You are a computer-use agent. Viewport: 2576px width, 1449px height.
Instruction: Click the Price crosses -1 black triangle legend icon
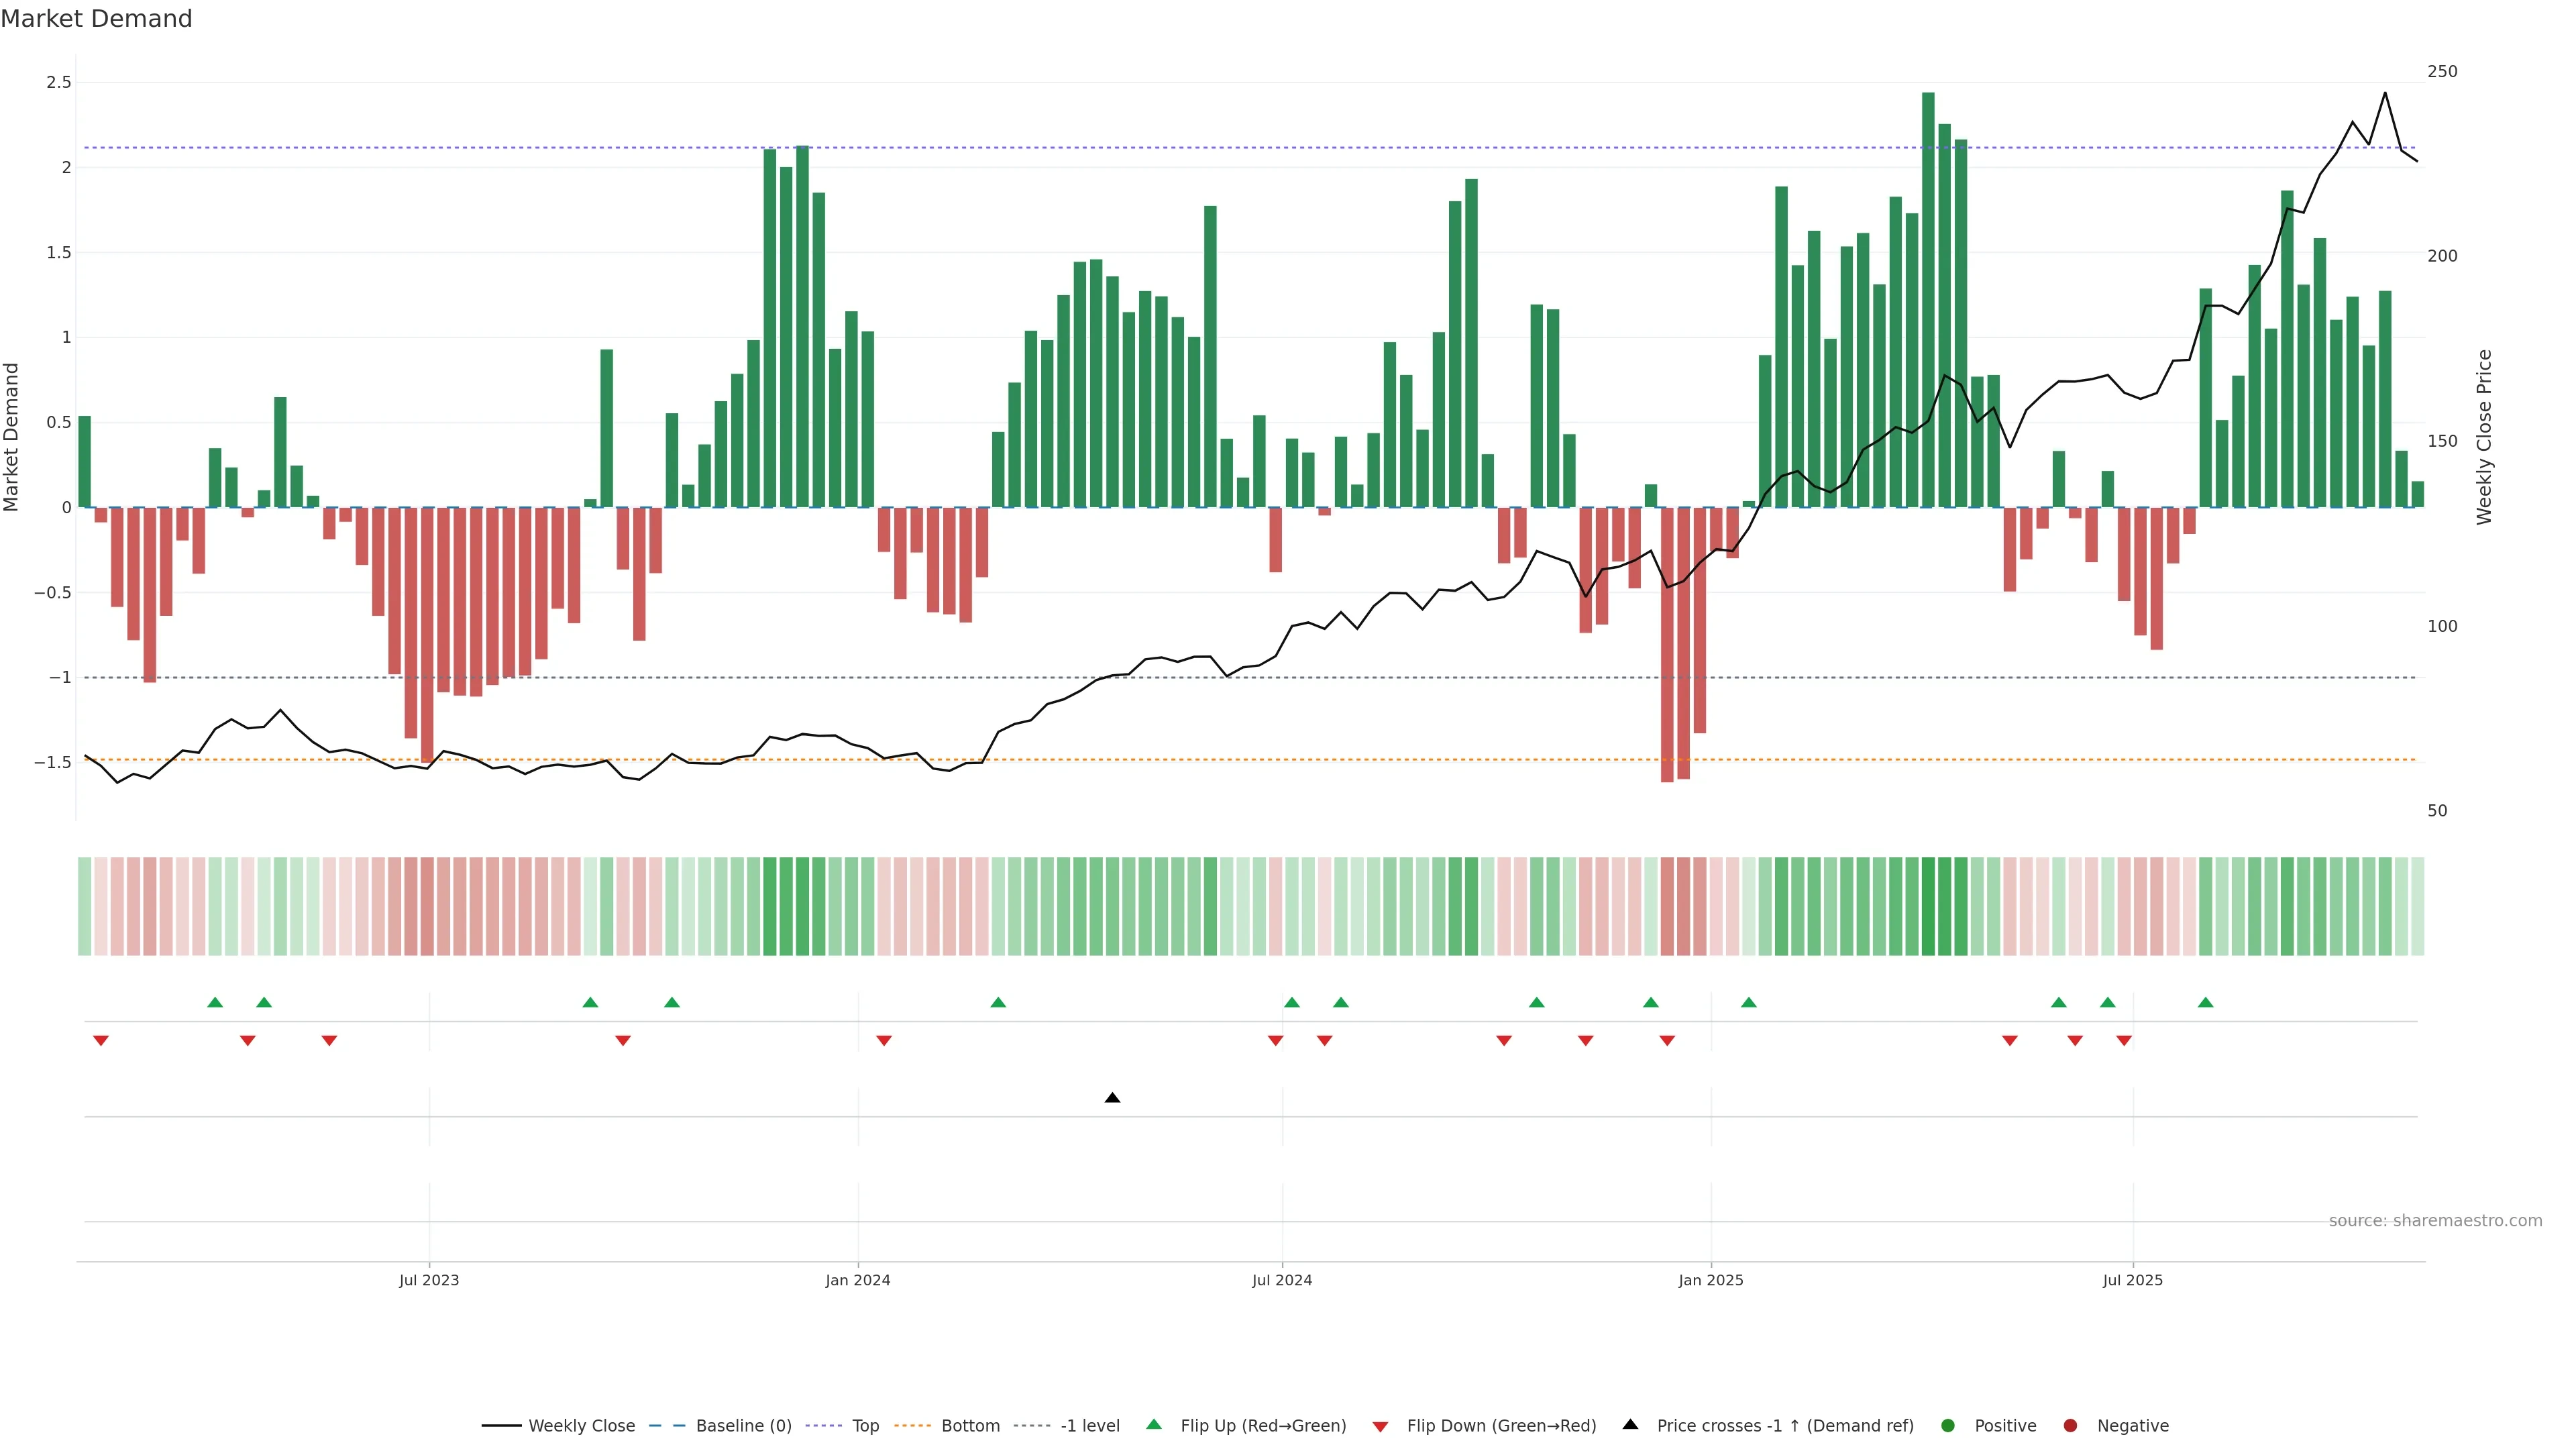[1630, 1425]
